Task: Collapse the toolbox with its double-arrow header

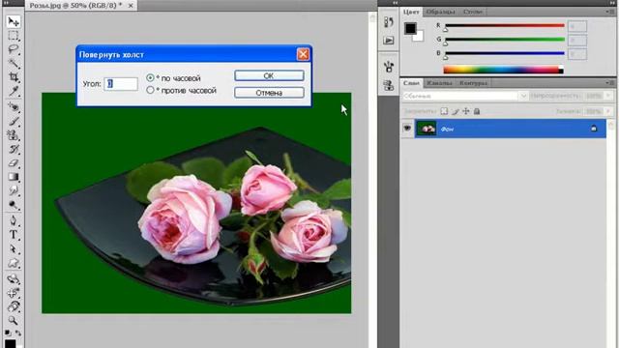Action: [6, 3]
